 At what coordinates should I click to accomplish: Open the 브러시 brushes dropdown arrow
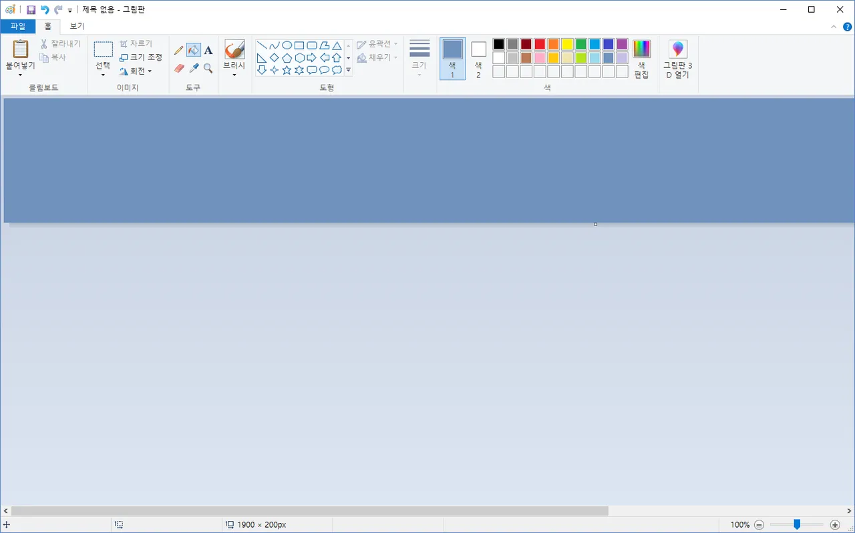point(234,75)
